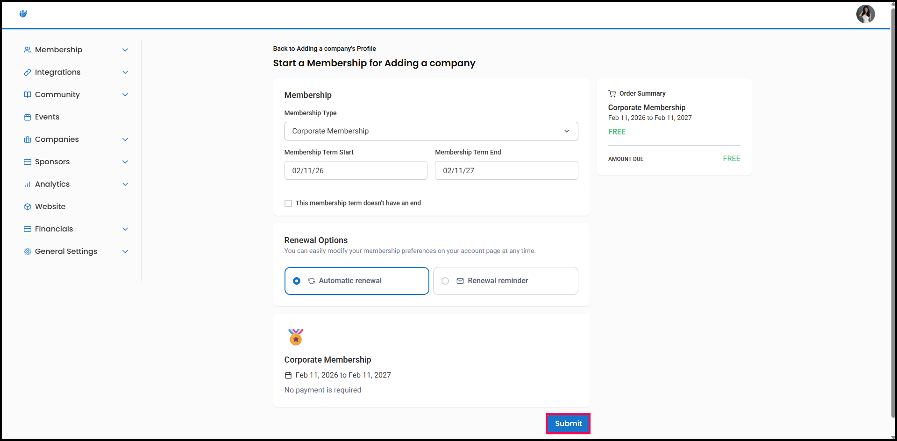Expand the Financials sidebar chevron
Viewport: 897px width, 441px height.
tap(125, 229)
